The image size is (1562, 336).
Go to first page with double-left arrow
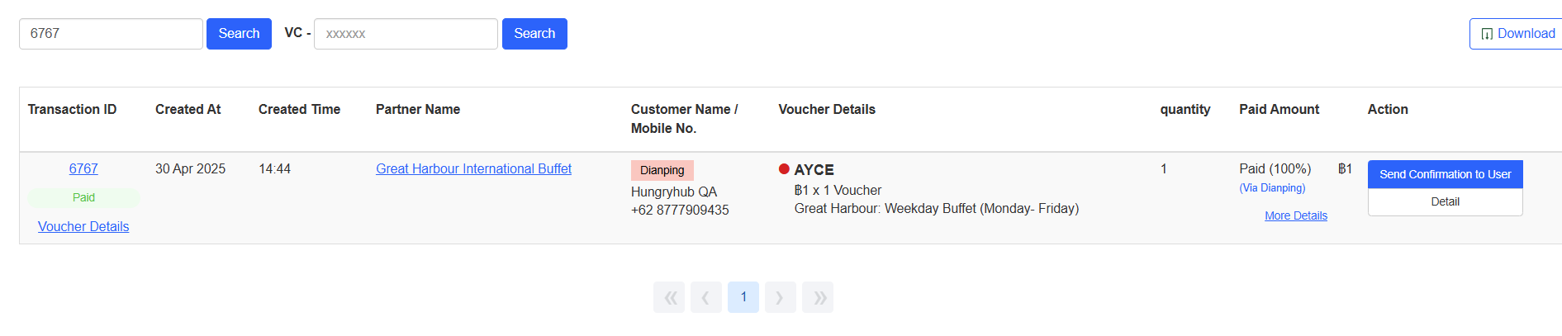[x=669, y=297]
